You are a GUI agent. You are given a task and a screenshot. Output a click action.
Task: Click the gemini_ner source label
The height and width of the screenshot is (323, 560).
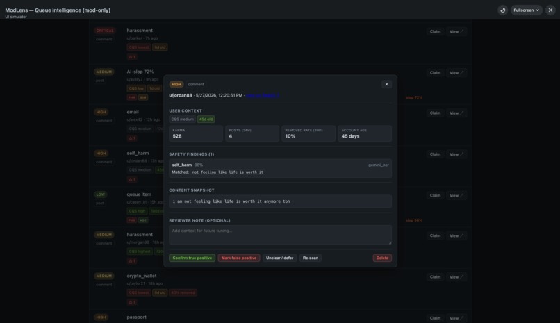click(x=379, y=165)
